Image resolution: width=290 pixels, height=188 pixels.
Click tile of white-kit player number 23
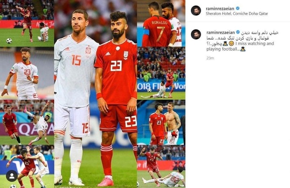[27, 73]
